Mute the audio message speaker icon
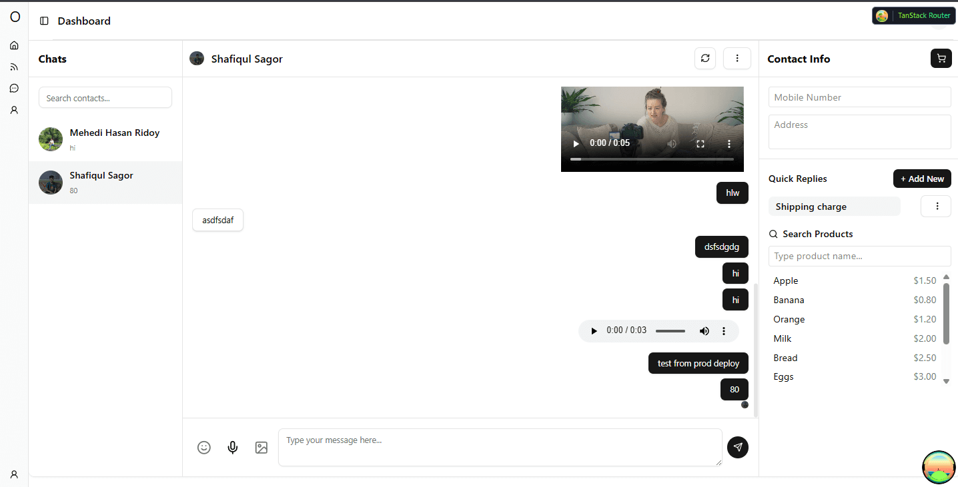 (x=704, y=331)
